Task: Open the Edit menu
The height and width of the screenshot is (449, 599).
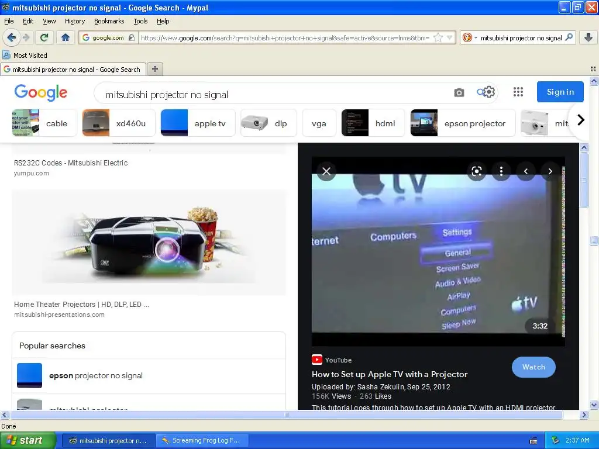Action: 28,21
